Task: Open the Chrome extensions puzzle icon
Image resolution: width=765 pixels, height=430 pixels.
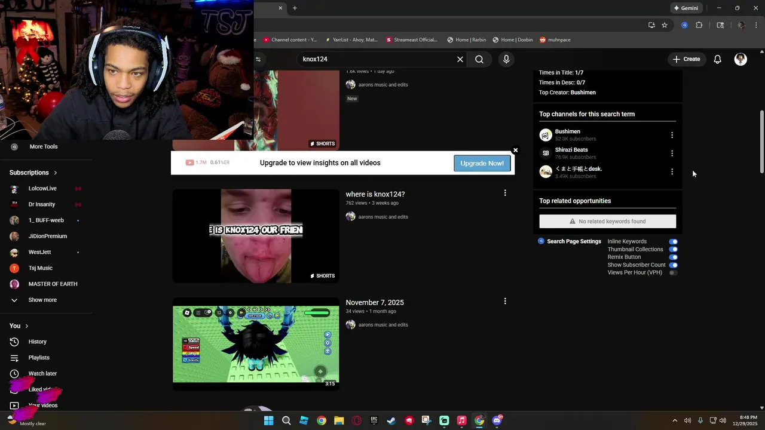Action: pyautogui.click(x=699, y=25)
